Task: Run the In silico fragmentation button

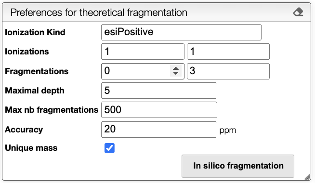Action: pos(238,166)
